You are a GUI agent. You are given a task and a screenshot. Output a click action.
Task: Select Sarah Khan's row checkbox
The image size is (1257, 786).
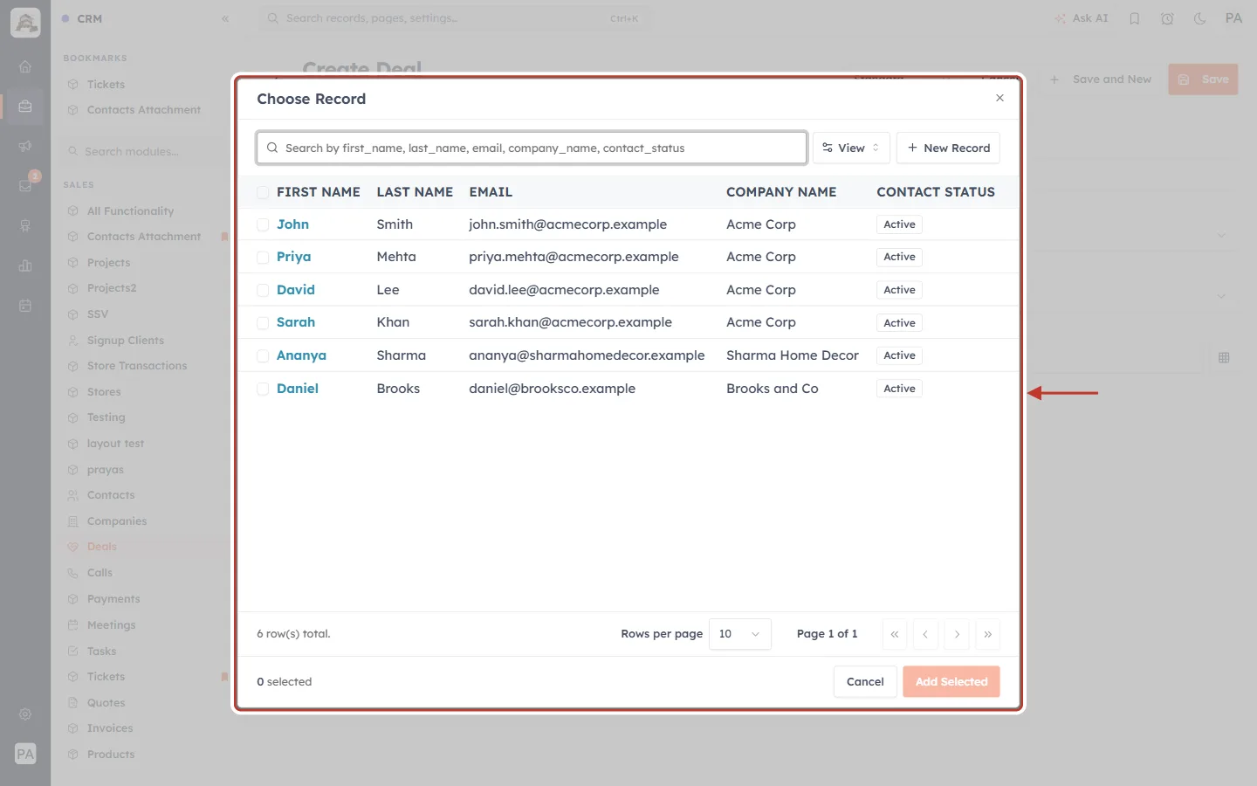coord(263,323)
